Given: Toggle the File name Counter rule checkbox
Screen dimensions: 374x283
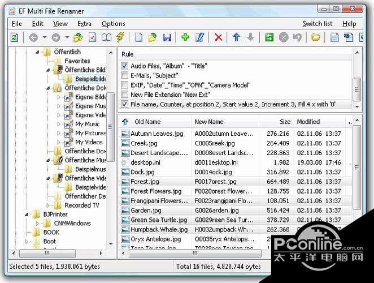Looking at the screenshot, I should coord(124,104).
